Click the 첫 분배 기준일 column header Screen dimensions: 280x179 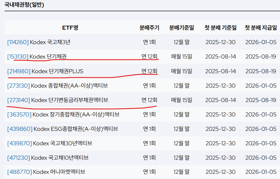tap(221, 28)
